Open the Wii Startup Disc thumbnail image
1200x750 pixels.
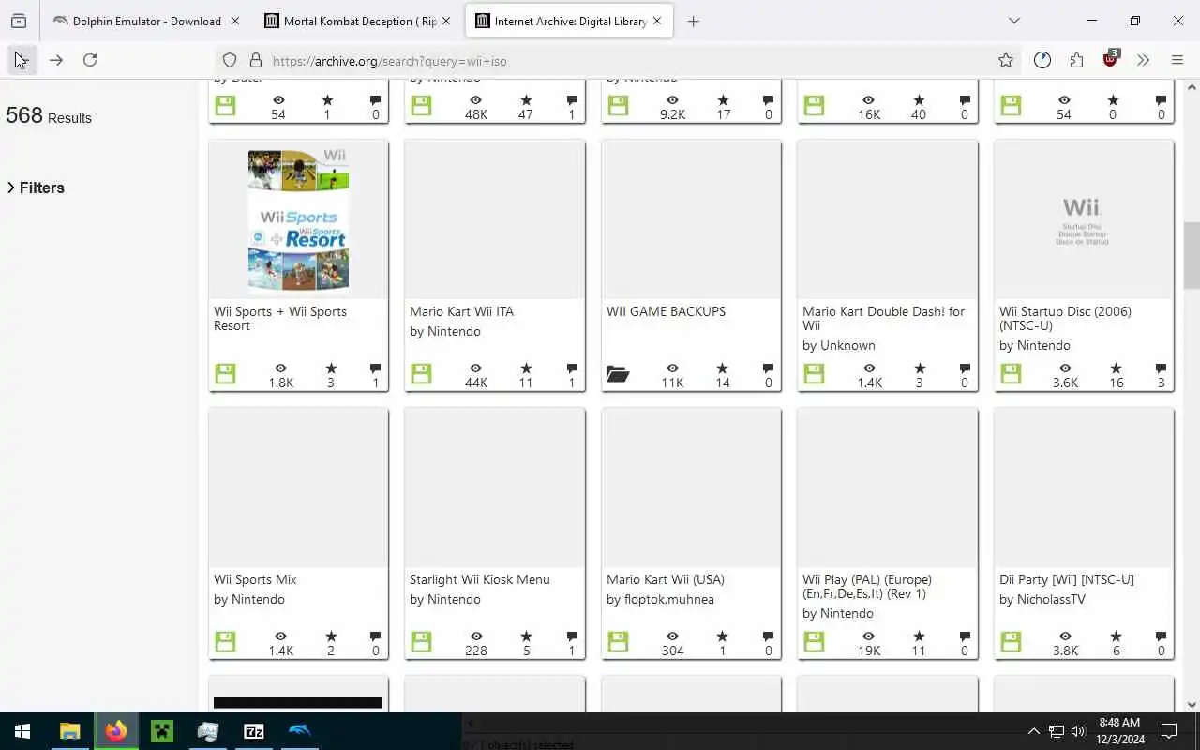(1083, 220)
